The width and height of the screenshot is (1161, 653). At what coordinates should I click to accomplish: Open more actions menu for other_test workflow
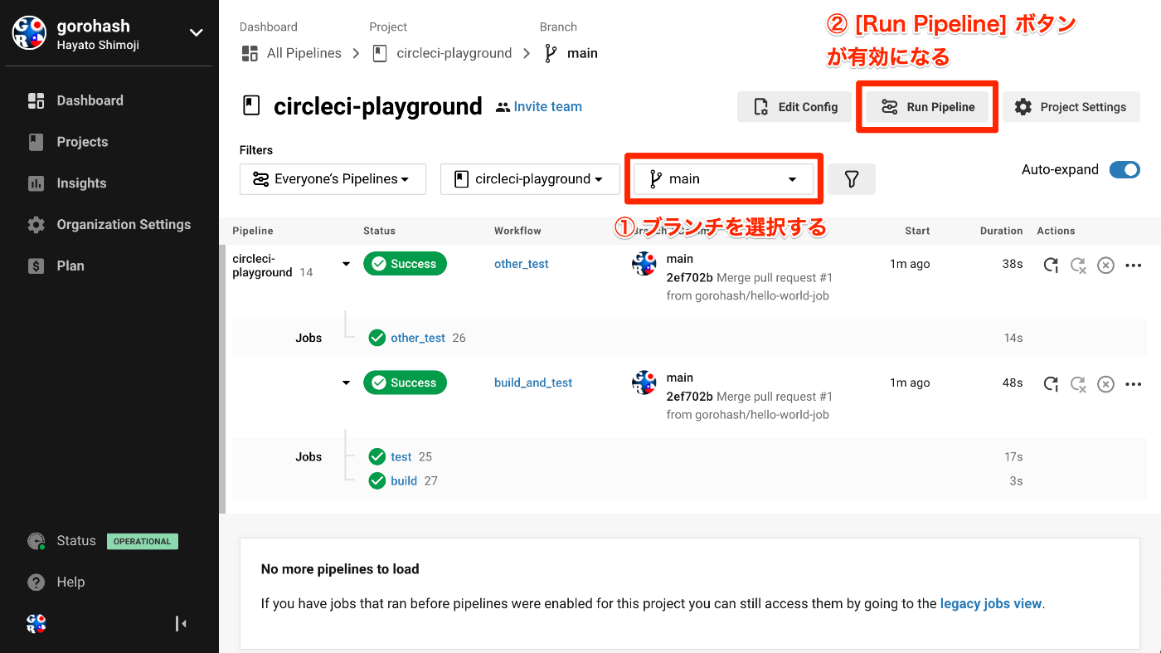click(x=1133, y=266)
